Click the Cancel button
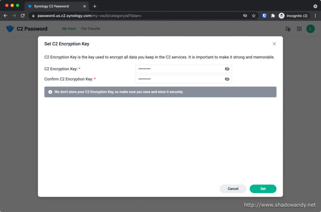This screenshot has width=321, height=212. tap(233, 189)
